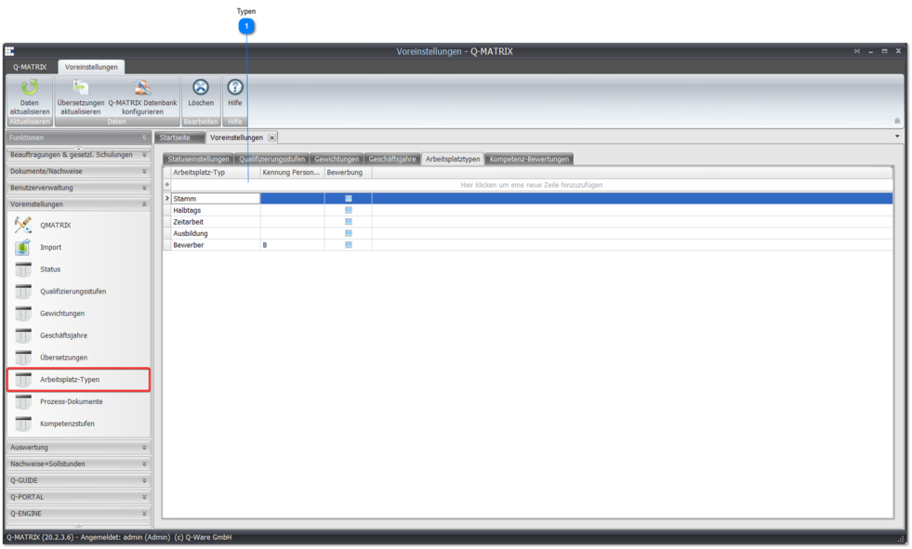Expand the Dokumente/Nachweise group

pyautogui.click(x=144, y=171)
